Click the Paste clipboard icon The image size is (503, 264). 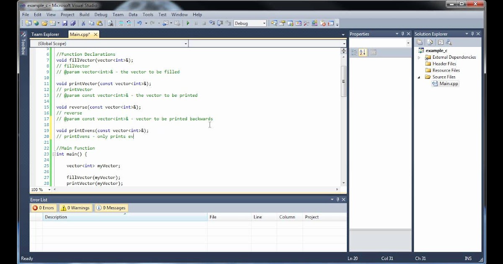(100, 23)
